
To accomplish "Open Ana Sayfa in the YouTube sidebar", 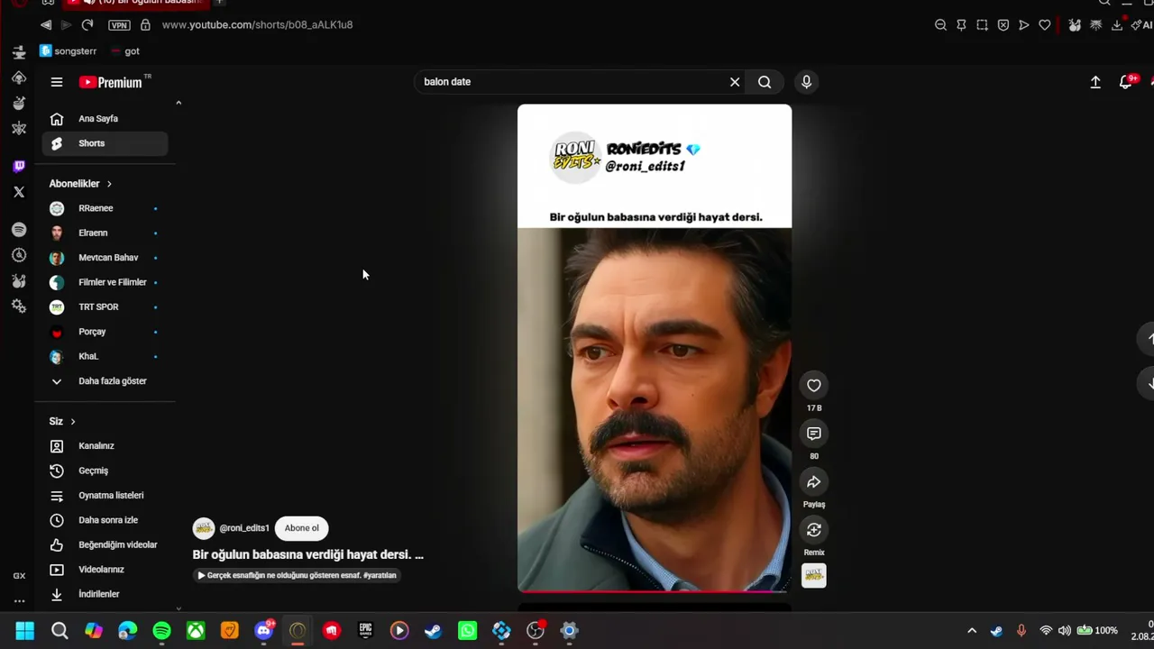I will (105, 119).
